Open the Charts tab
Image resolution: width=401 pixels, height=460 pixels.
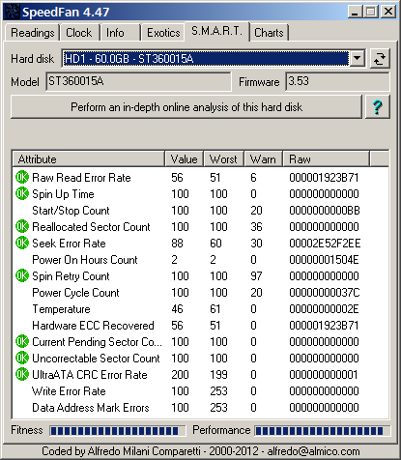[269, 33]
